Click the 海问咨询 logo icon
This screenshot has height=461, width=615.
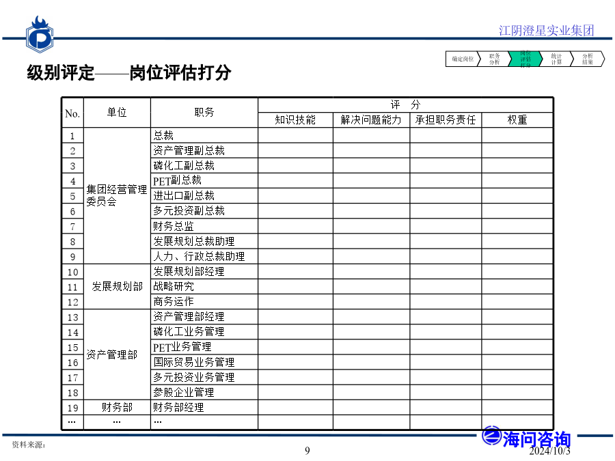pos(491,436)
